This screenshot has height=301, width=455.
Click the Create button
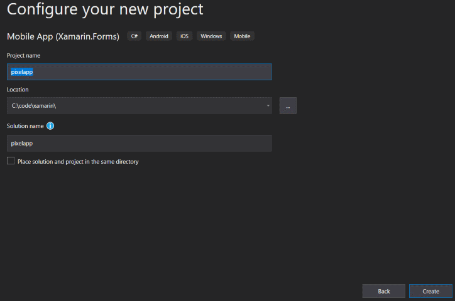430,291
